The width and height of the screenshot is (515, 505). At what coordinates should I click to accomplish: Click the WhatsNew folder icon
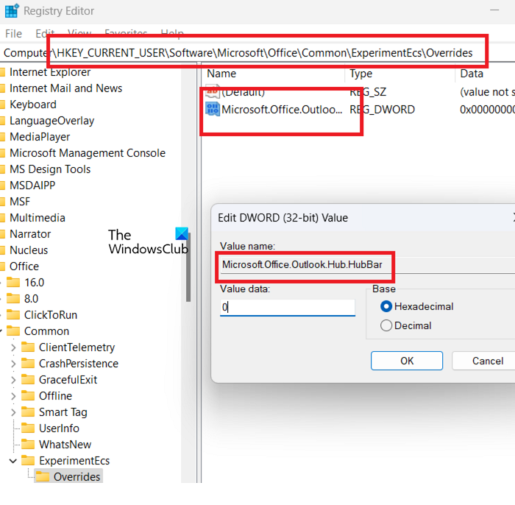[x=28, y=444]
